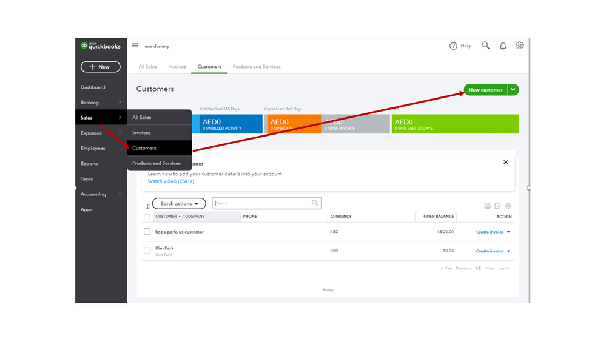606x341 pixels.
Task: Expand the Expenses submenu chevron
Action: coord(120,133)
